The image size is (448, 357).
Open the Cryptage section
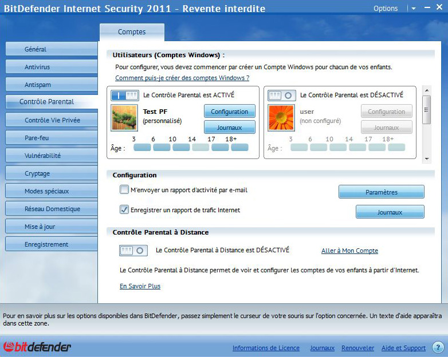point(52,173)
